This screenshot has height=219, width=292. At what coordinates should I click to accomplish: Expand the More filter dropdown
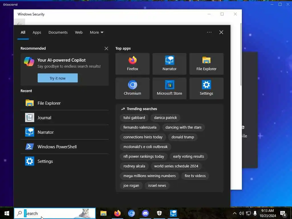click(96, 33)
